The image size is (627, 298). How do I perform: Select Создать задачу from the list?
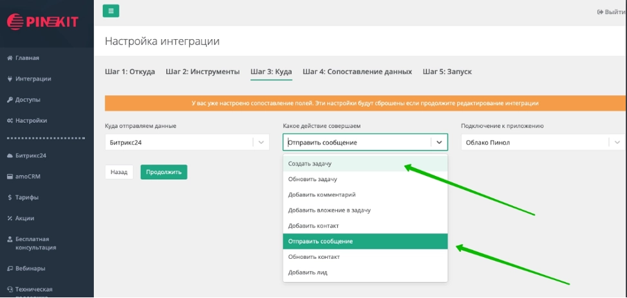pyautogui.click(x=310, y=164)
